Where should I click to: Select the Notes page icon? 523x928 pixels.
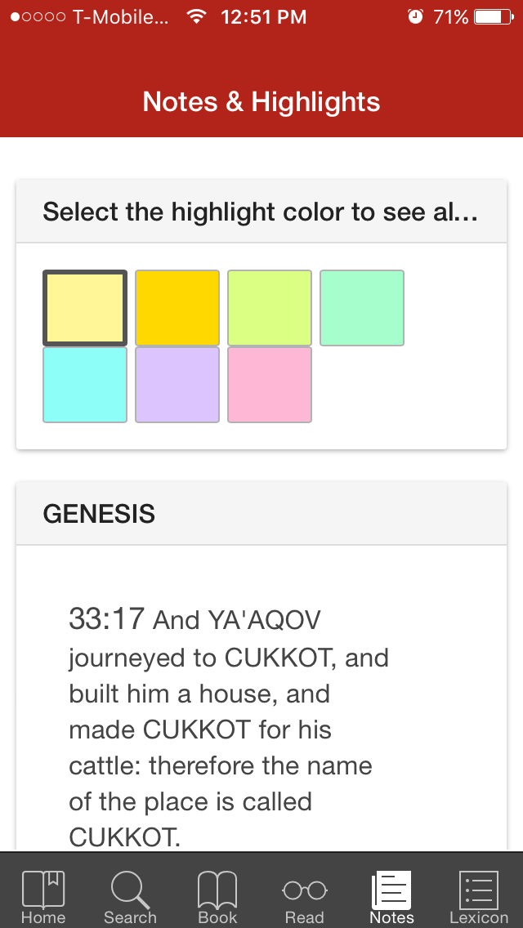pos(391,890)
